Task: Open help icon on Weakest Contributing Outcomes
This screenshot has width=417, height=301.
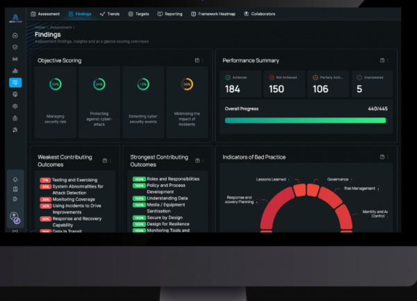Action: click(x=104, y=161)
